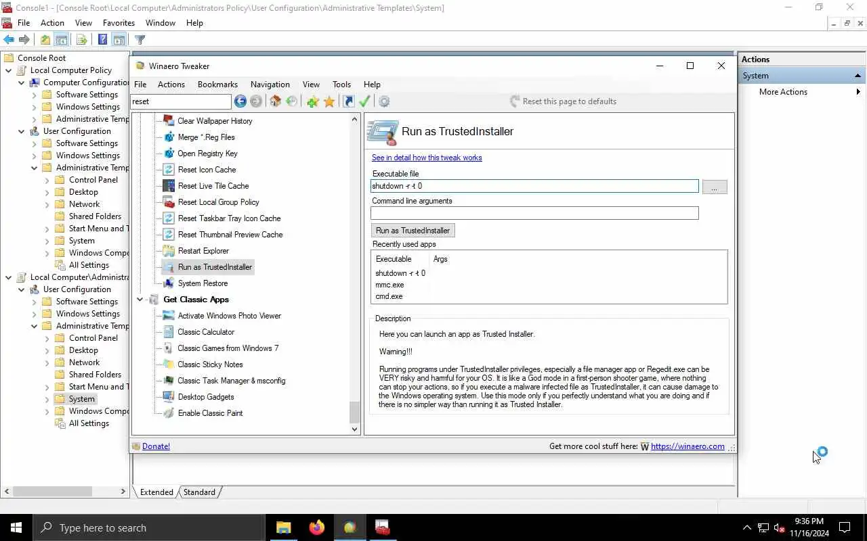Click the MMC export list icon
This screenshot has width=867, height=541.
pyautogui.click(x=81, y=40)
